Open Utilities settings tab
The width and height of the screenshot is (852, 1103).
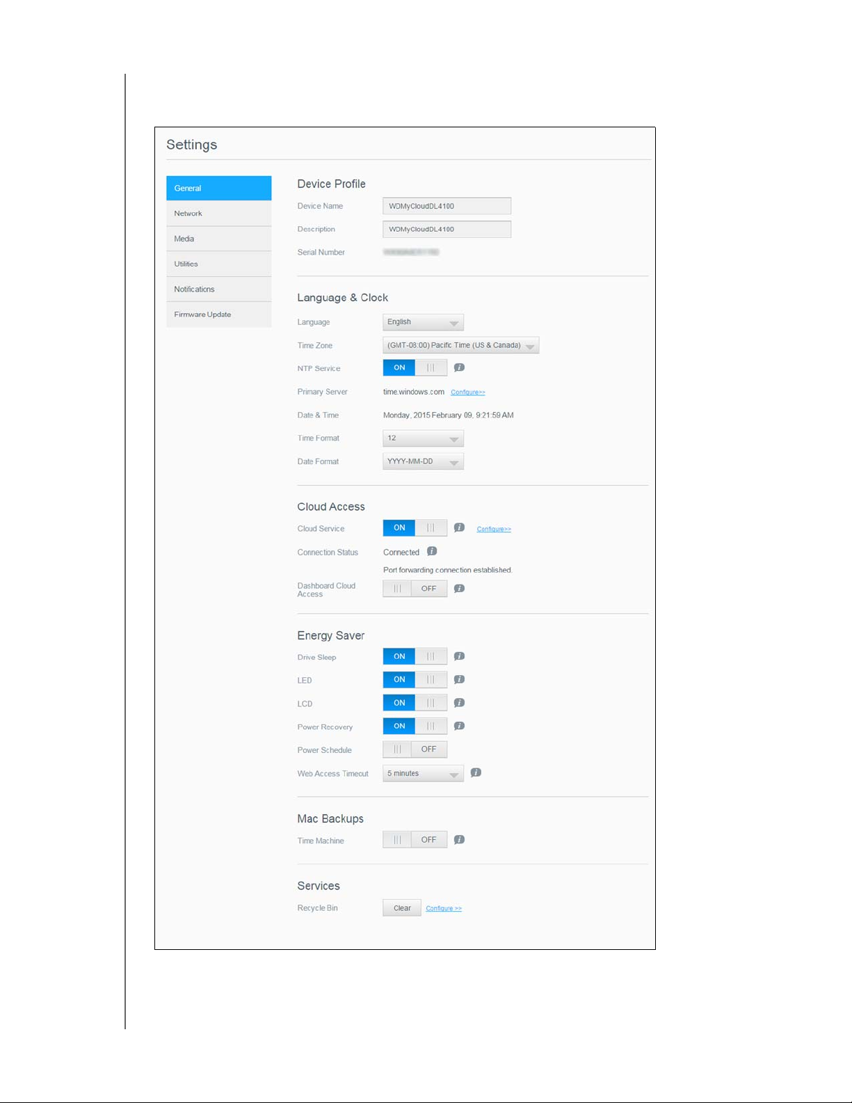click(x=219, y=264)
